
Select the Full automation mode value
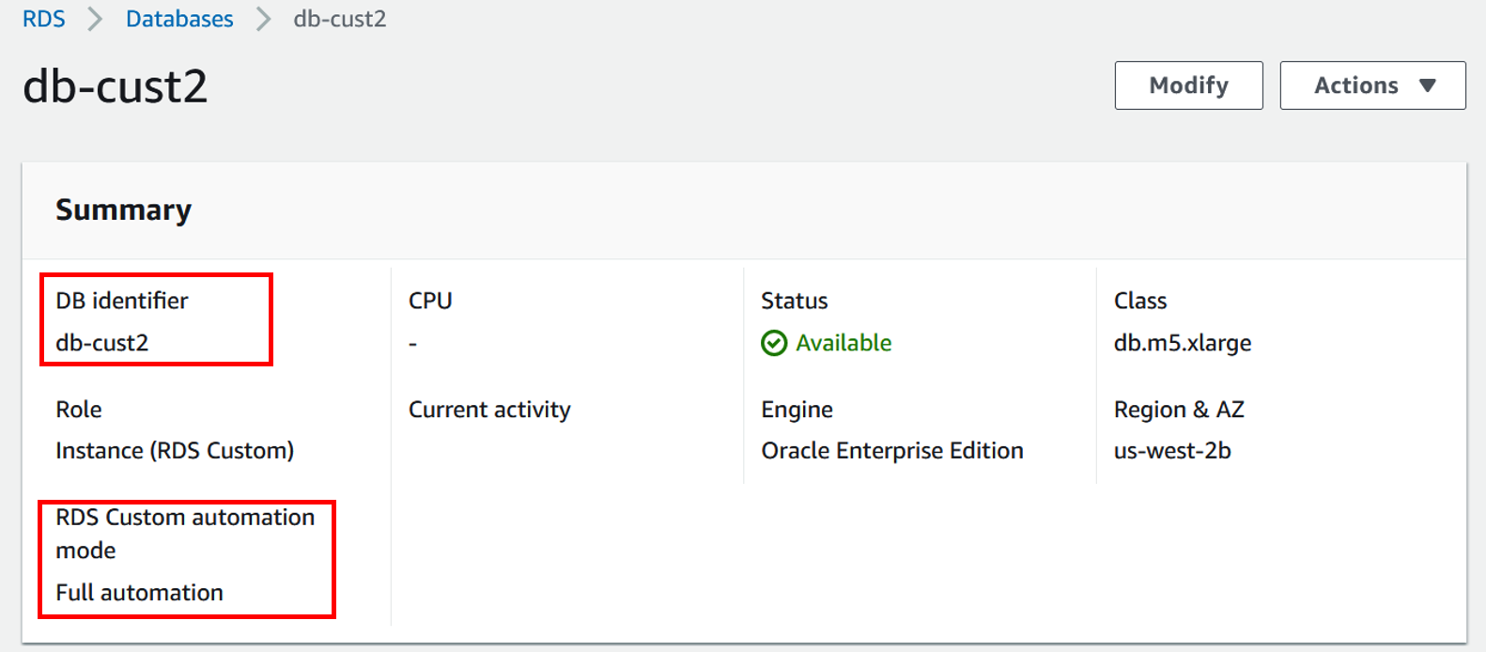click(139, 593)
